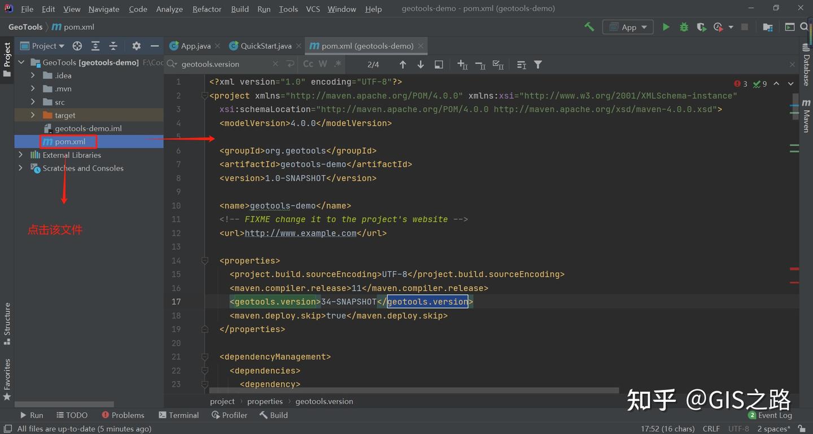Screen dimensions: 813x434
Task: Open Project Structure from the toolbar
Action: (767, 26)
